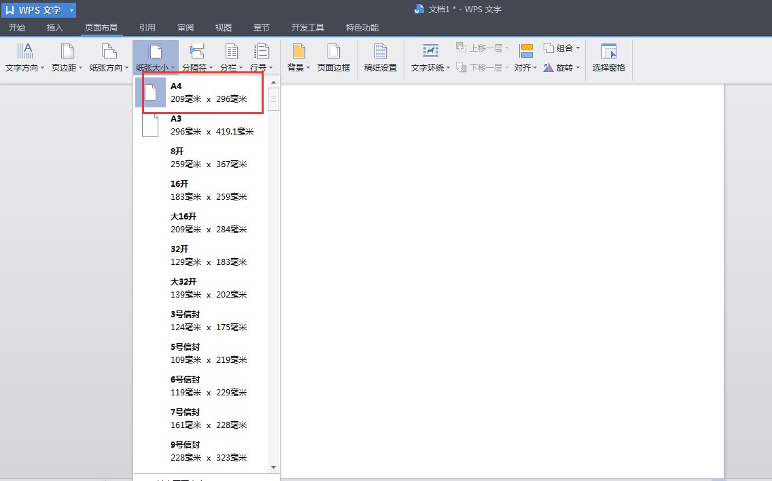Open the 选择窗格 selection pane

coord(608,58)
